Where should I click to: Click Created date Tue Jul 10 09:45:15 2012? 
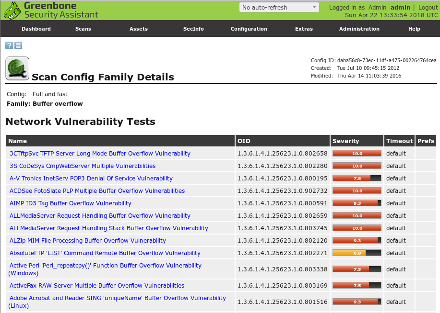(x=368, y=68)
